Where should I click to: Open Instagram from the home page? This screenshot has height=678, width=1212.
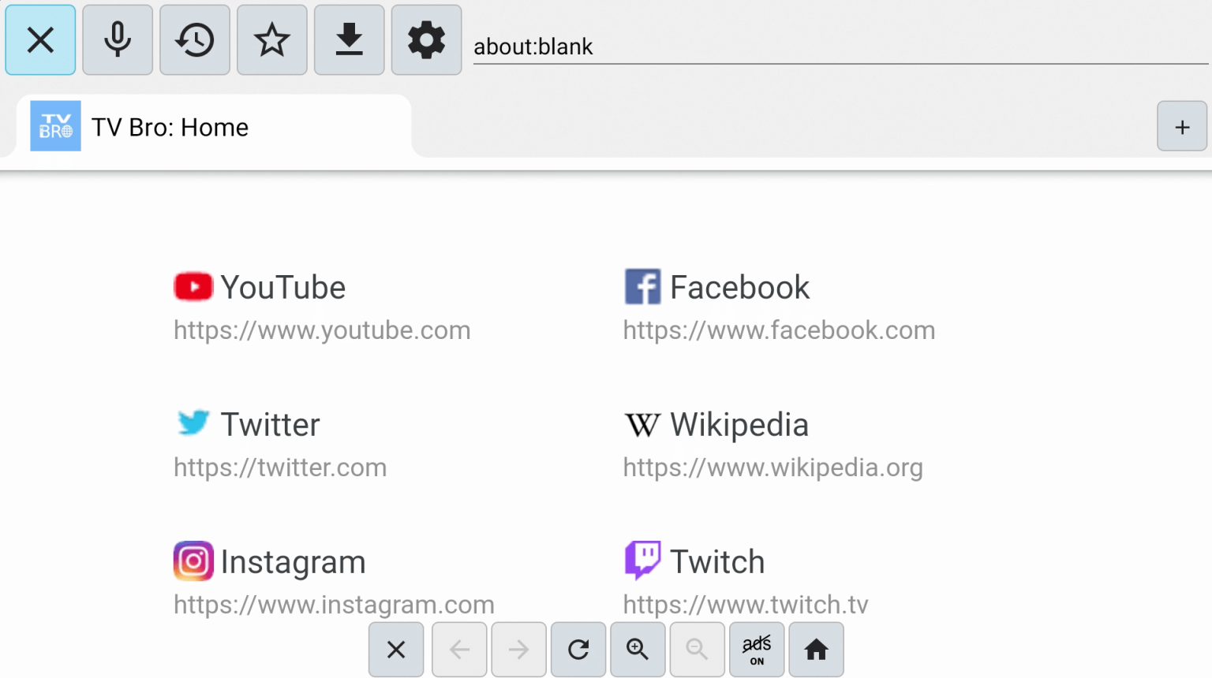click(x=293, y=561)
